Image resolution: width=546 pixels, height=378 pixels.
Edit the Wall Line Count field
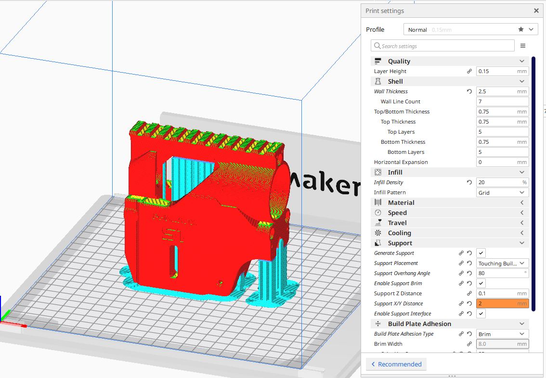click(x=503, y=101)
